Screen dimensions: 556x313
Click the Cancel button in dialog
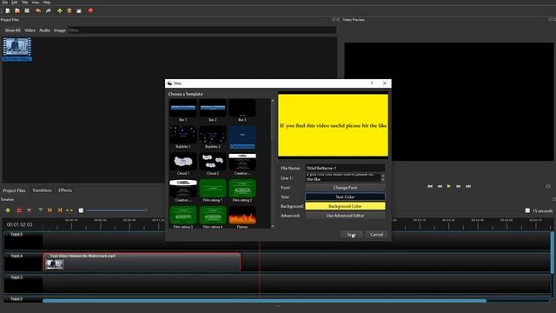[x=376, y=235]
